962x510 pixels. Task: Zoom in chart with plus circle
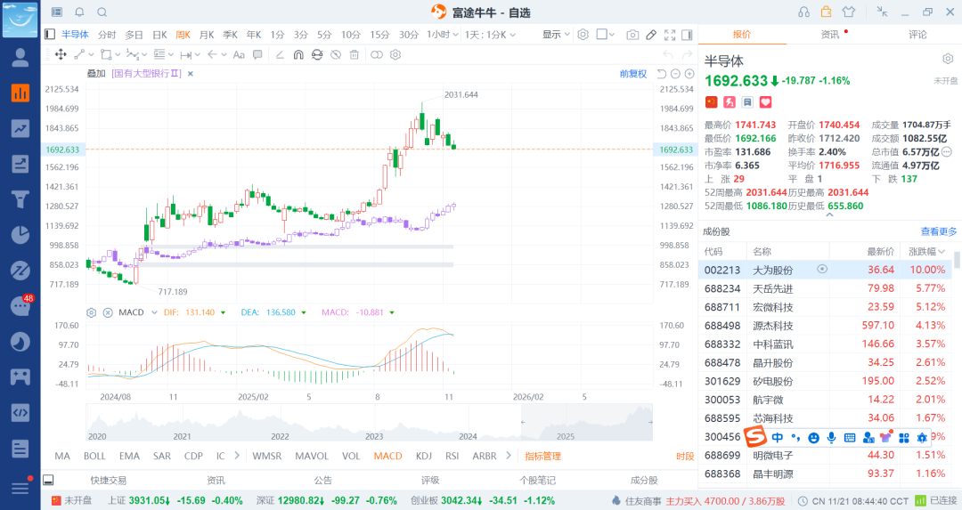pyautogui.click(x=689, y=74)
